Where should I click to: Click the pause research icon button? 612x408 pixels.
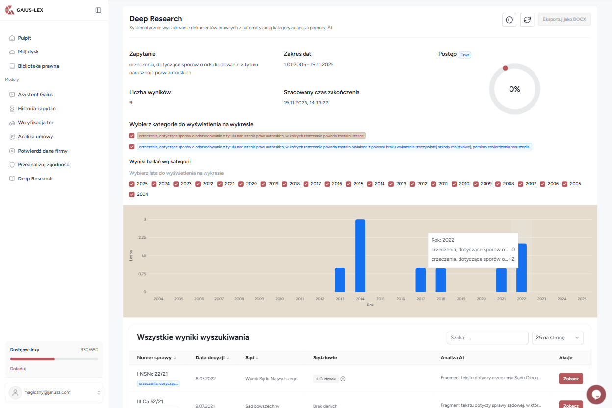509,20
